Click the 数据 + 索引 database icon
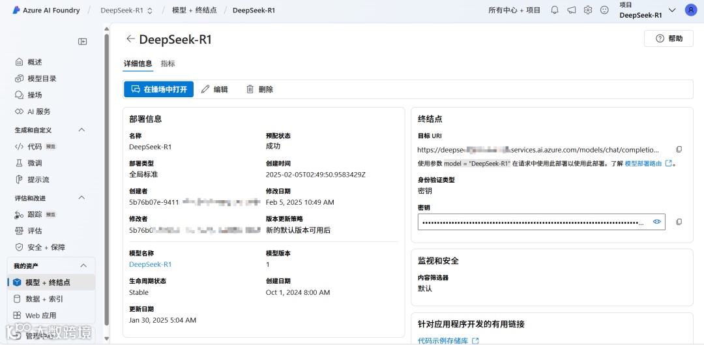 [17, 299]
